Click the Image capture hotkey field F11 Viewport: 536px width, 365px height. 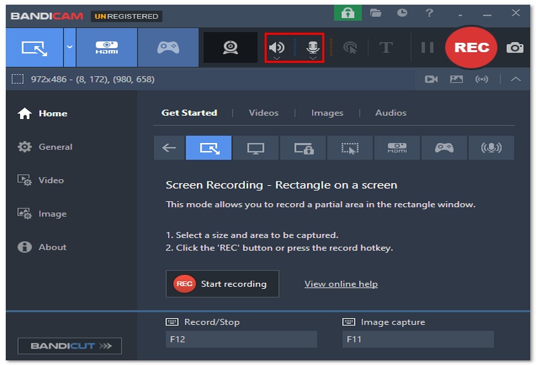pos(418,340)
